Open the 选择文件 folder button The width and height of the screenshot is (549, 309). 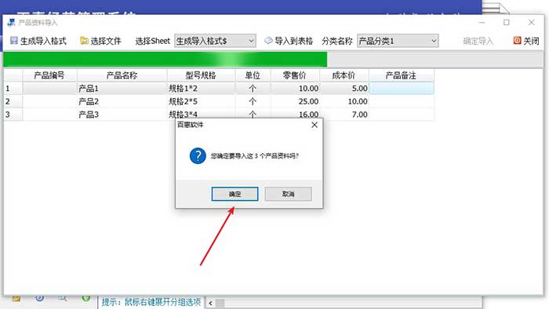100,41
